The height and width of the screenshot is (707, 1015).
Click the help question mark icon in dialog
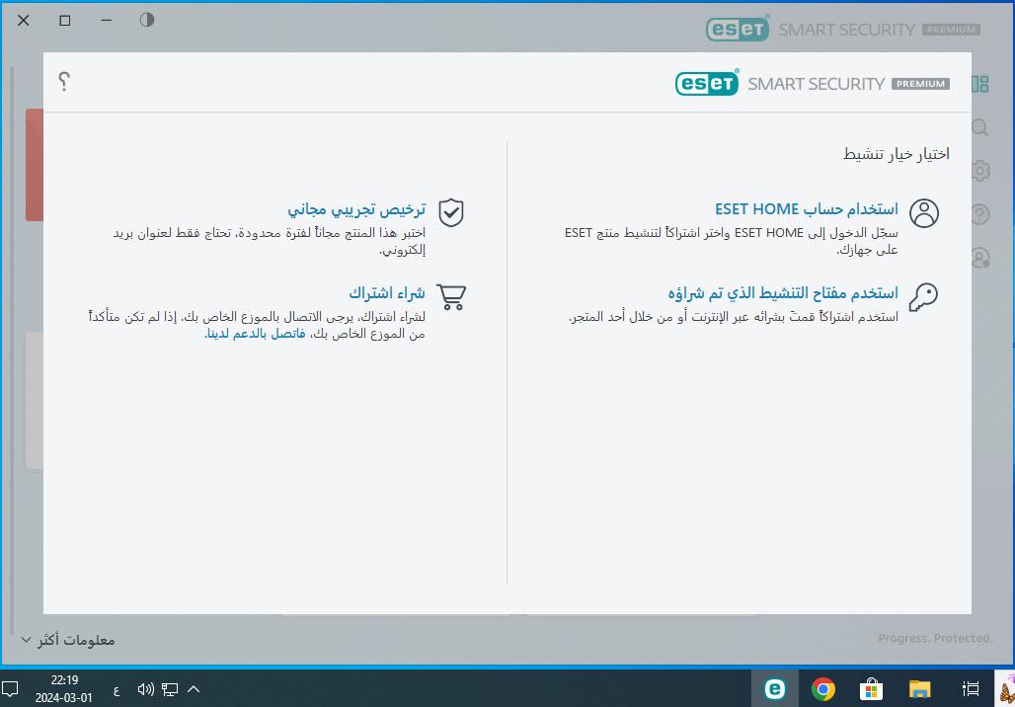(x=63, y=82)
